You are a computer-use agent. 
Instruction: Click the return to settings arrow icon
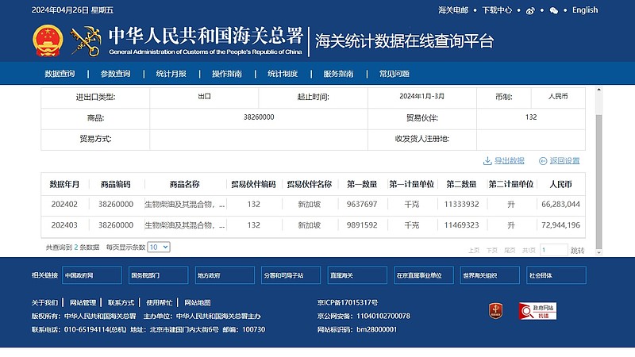pos(543,161)
